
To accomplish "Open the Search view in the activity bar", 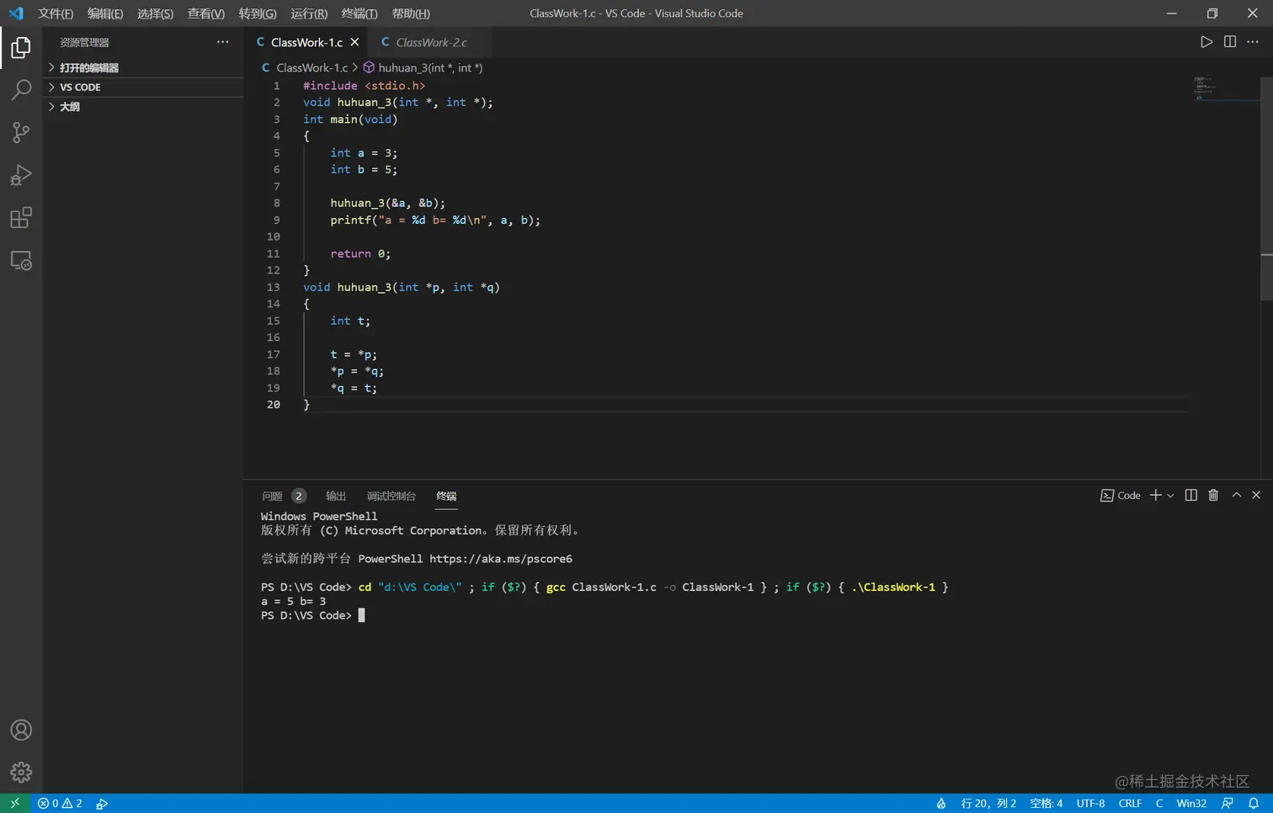I will (x=21, y=90).
